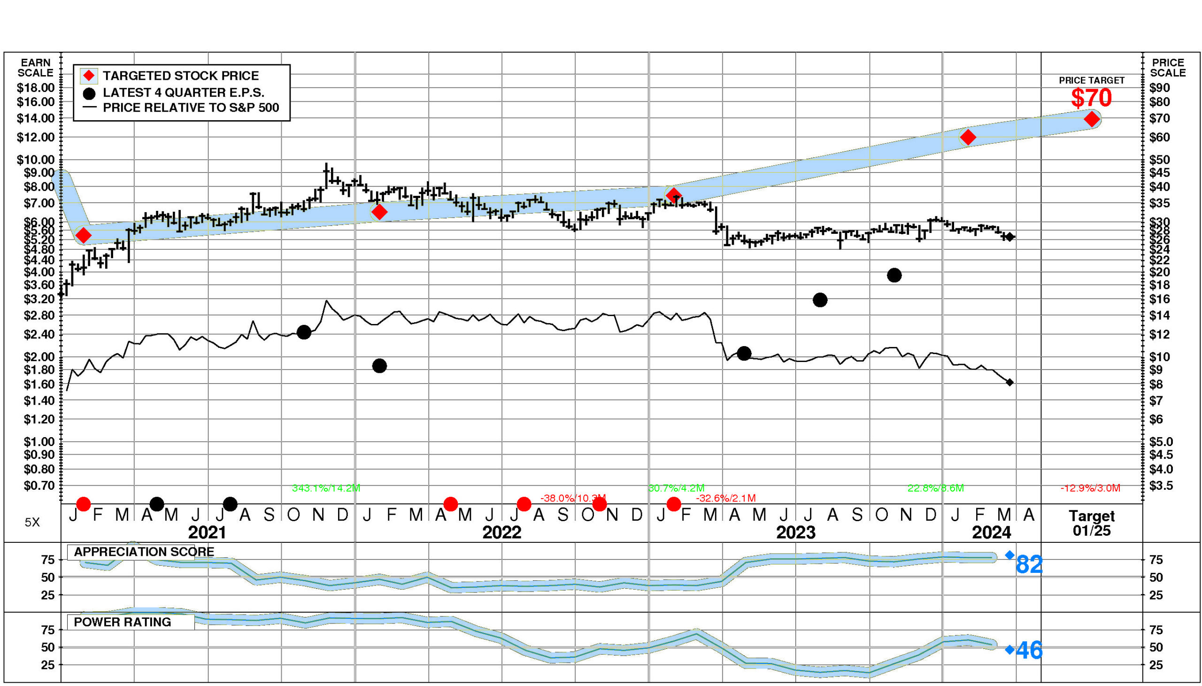This screenshot has width=1202, height=686.
Task: Click the green 343.1%/14.2M label
Action: click(326, 488)
